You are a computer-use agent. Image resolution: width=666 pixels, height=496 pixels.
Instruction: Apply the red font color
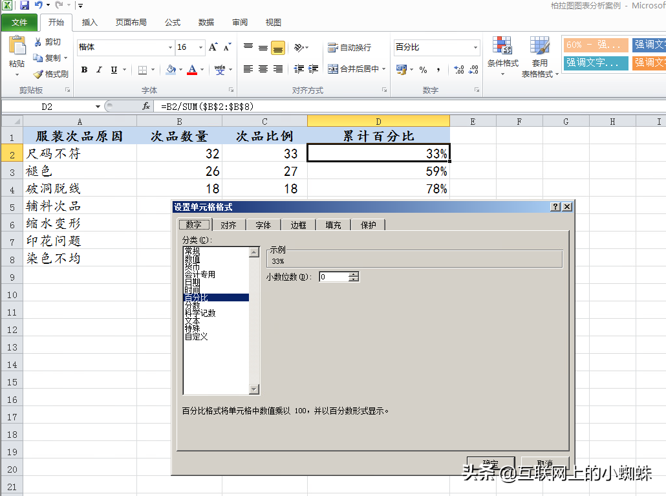pos(192,70)
